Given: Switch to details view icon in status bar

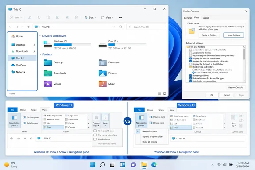Looking at the screenshot, I should 159,93.
